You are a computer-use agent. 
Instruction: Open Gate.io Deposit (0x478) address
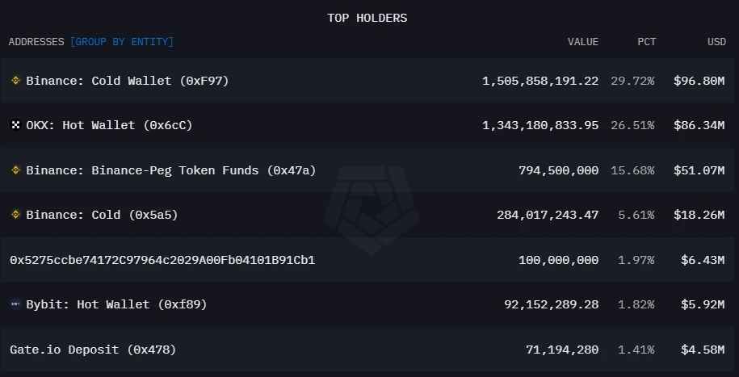click(x=93, y=350)
